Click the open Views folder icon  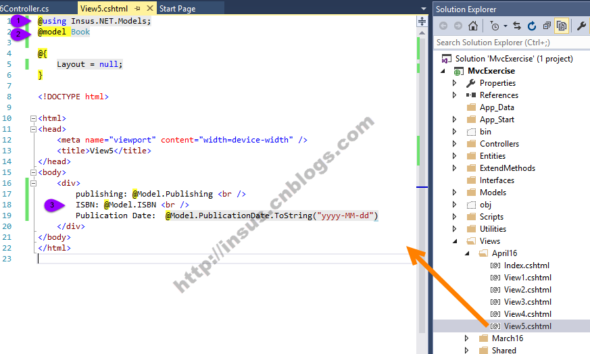[x=471, y=241]
